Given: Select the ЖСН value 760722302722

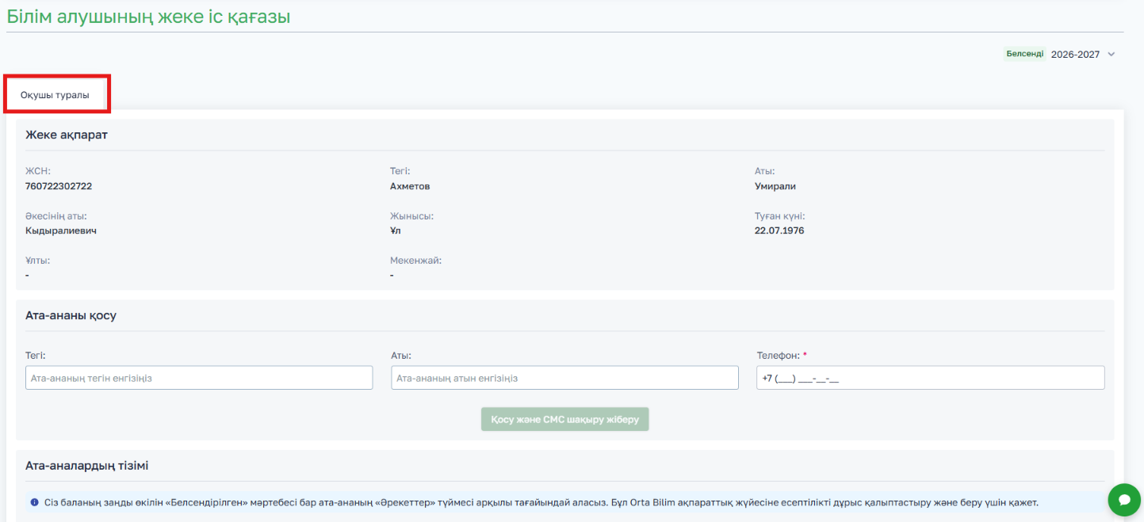Looking at the screenshot, I should 59,186.
